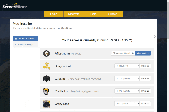169x112 pixels.
Task: Install Craftbukkit
Action: point(145,91)
